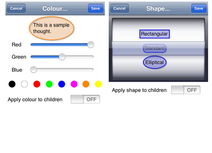The width and height of the screenshot is (212, 153).
Task: Save the Colour settings
Action: tap(96, 8)
